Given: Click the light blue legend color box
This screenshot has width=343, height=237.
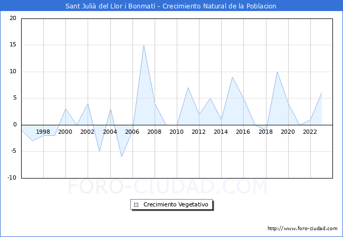Looking at the screenshot, I should click(x=136, y=205).
